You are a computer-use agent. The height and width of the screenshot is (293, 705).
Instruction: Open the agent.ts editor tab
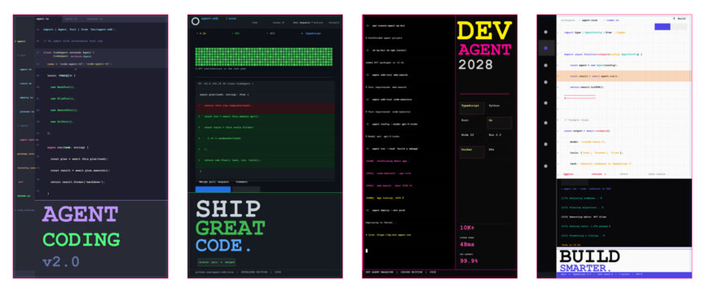42,19
